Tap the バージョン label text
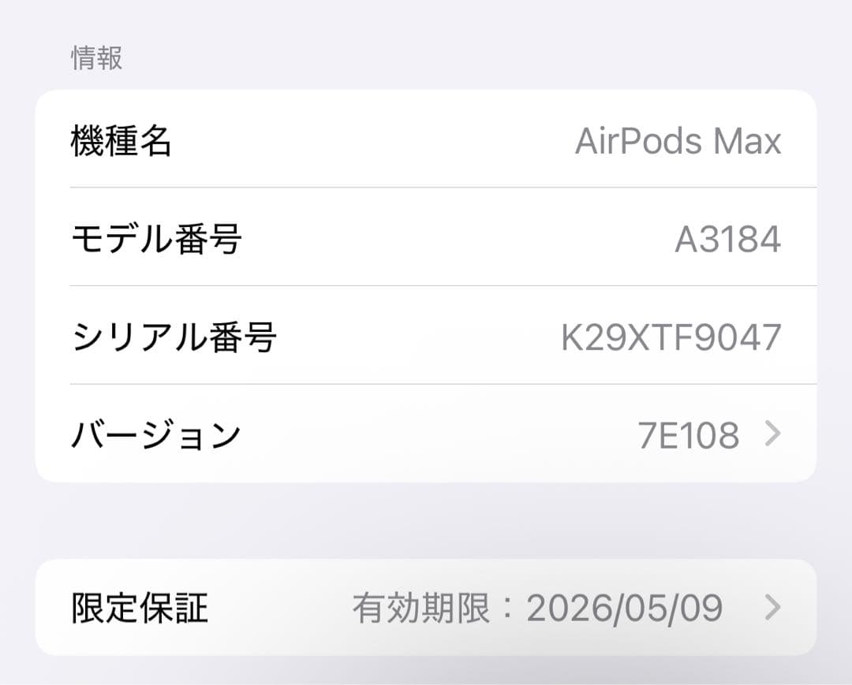Screen dimensions: 852x685 tap(156, 433)
